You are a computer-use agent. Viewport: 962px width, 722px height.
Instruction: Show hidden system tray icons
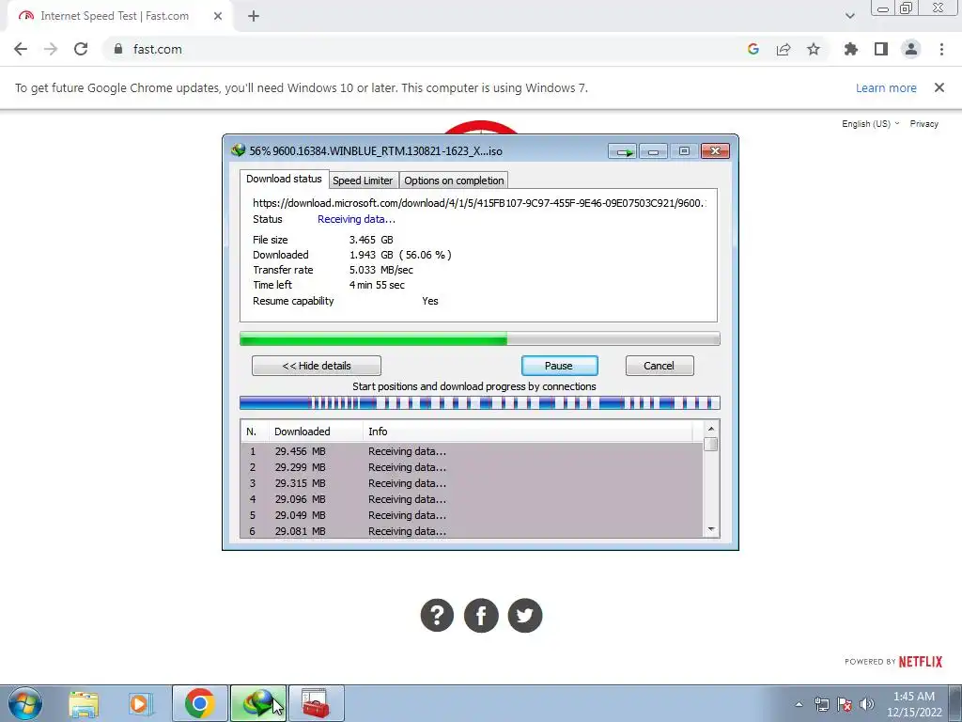pos(799,704)
